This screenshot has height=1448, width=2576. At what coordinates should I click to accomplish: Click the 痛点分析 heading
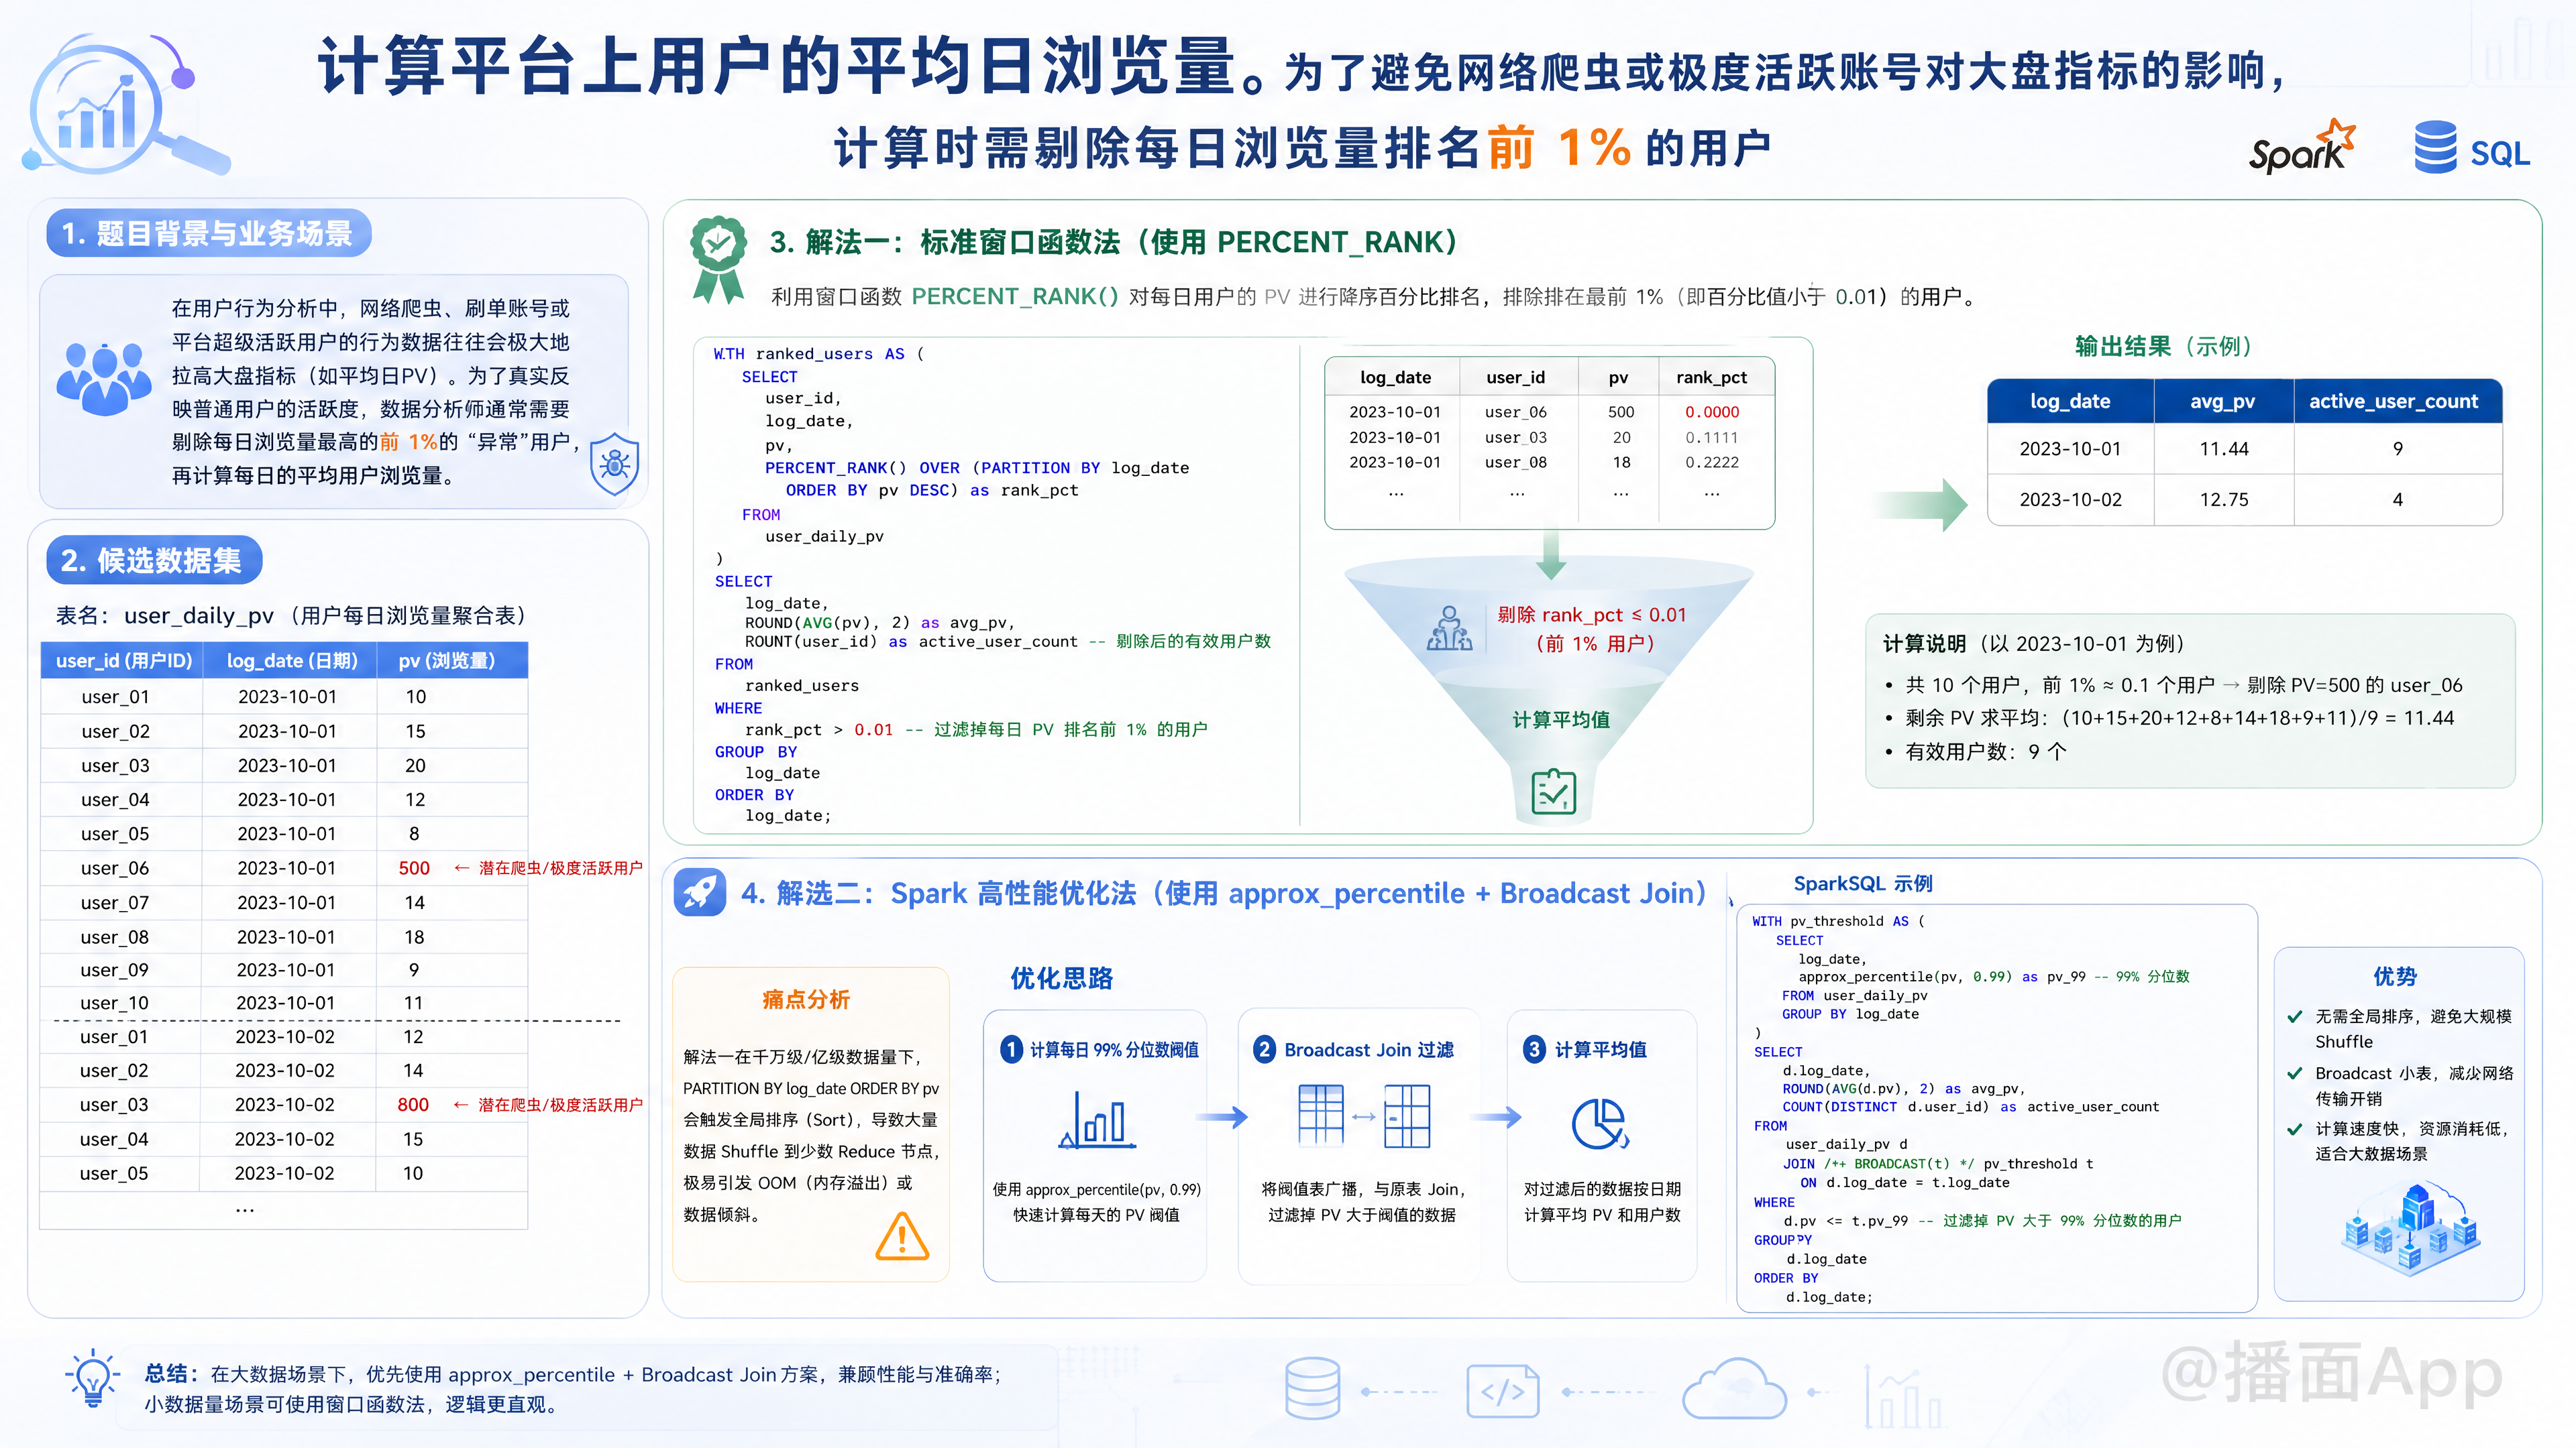coord(806,1000)
